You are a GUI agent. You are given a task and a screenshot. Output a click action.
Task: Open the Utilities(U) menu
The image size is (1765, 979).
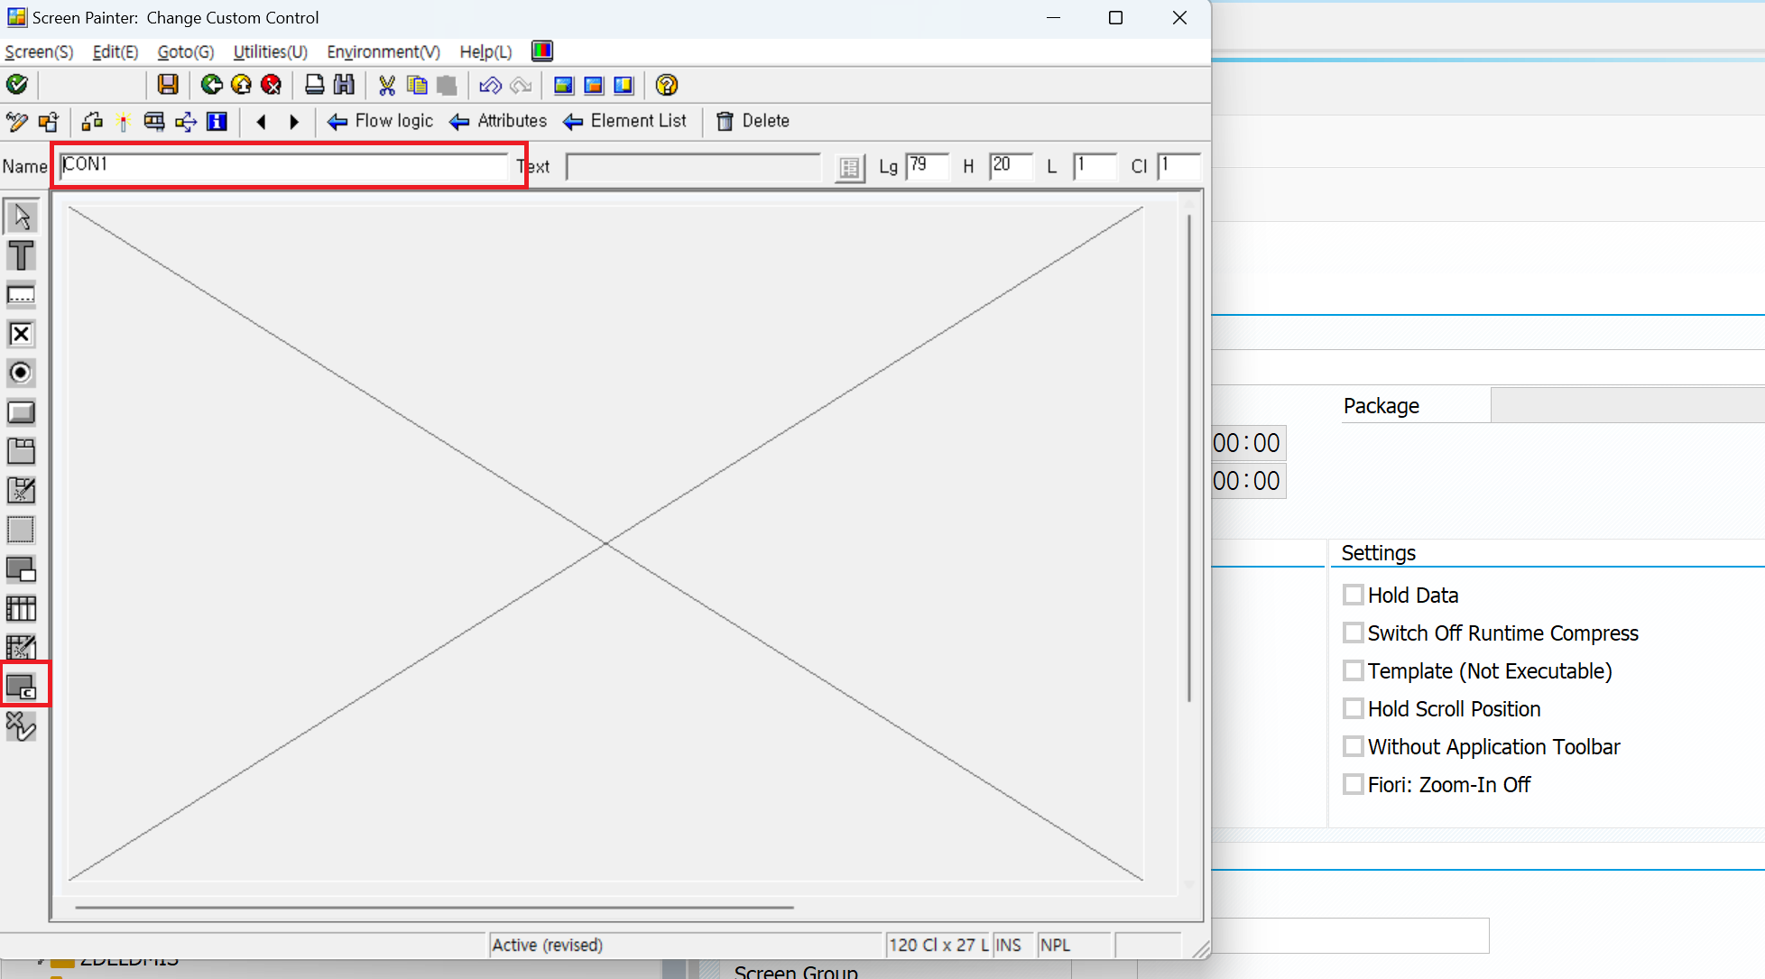(x=270, y=51)
